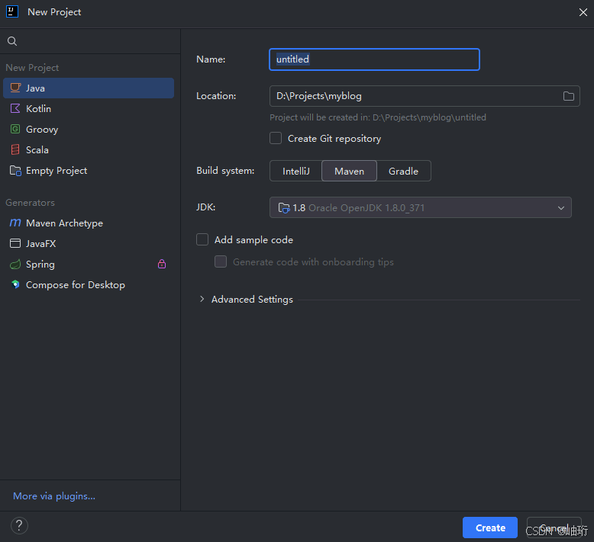Select Groovy project type
Screen dimensions: 594x542
[89, 130]
